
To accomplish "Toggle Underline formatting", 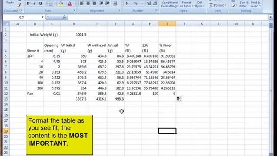I will point(40,3).
